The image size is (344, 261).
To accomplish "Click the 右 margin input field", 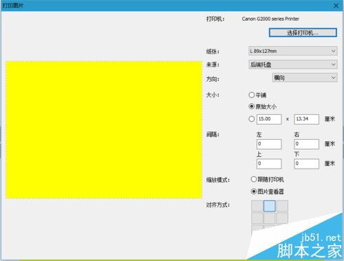I will click(306, 144).
